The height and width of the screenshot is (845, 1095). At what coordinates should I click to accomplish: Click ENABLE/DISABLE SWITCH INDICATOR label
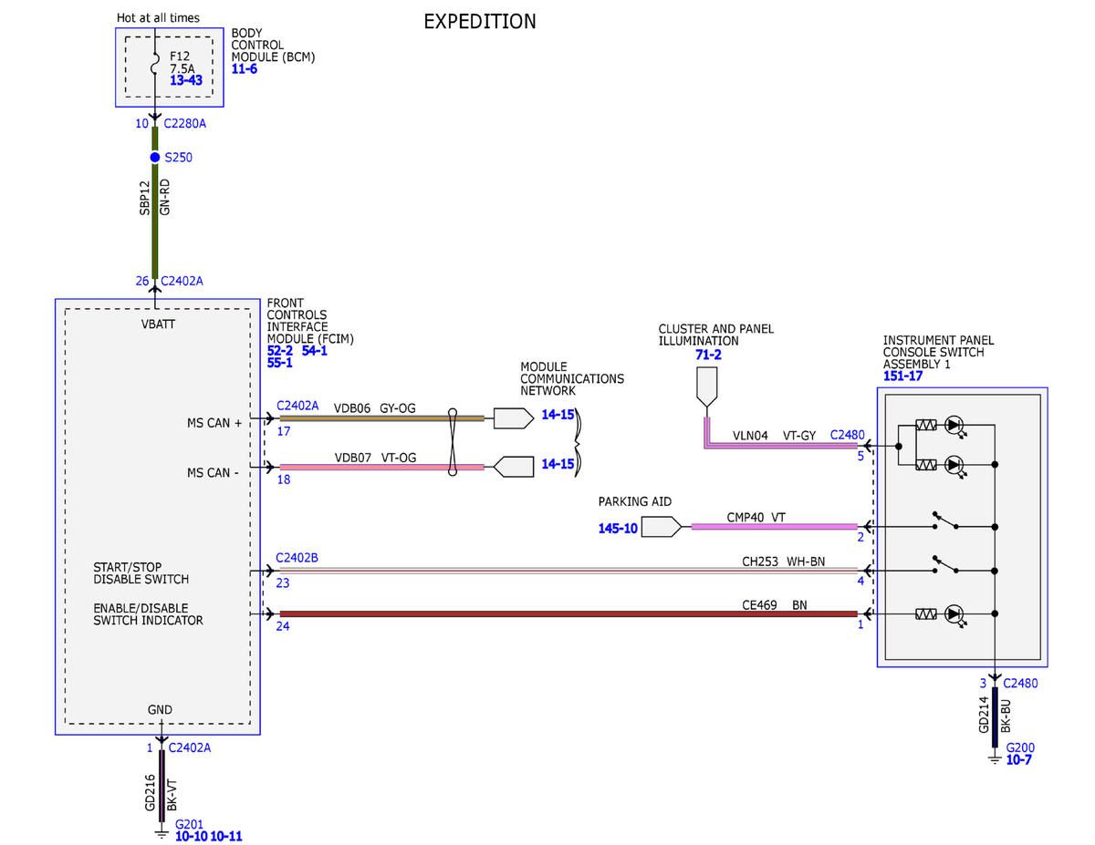(148, 613)
